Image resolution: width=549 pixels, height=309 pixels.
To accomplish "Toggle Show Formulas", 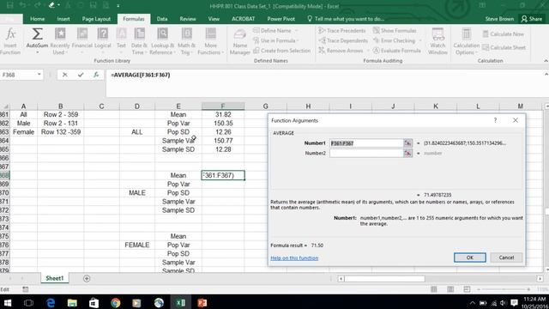I will point(395,31).
